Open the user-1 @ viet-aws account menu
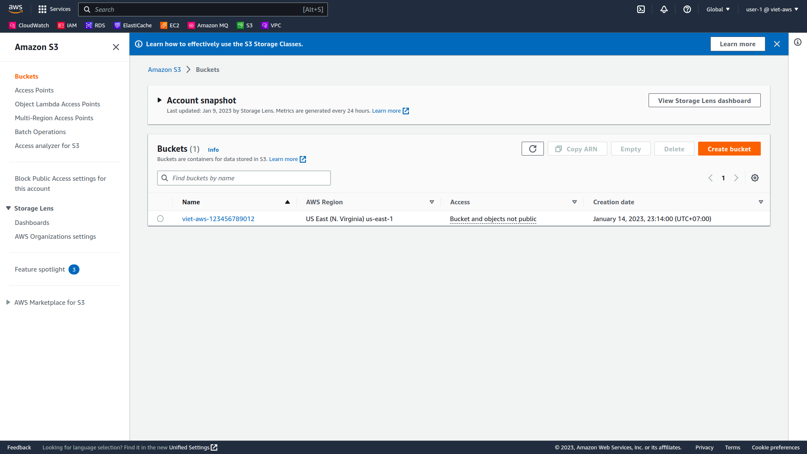The width and height of the screenshot is (807, 454). tap(772, 9)
